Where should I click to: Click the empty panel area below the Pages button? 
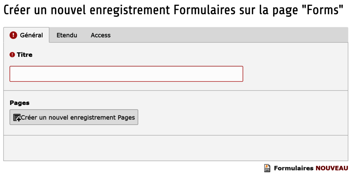click(x=176, y=148)
